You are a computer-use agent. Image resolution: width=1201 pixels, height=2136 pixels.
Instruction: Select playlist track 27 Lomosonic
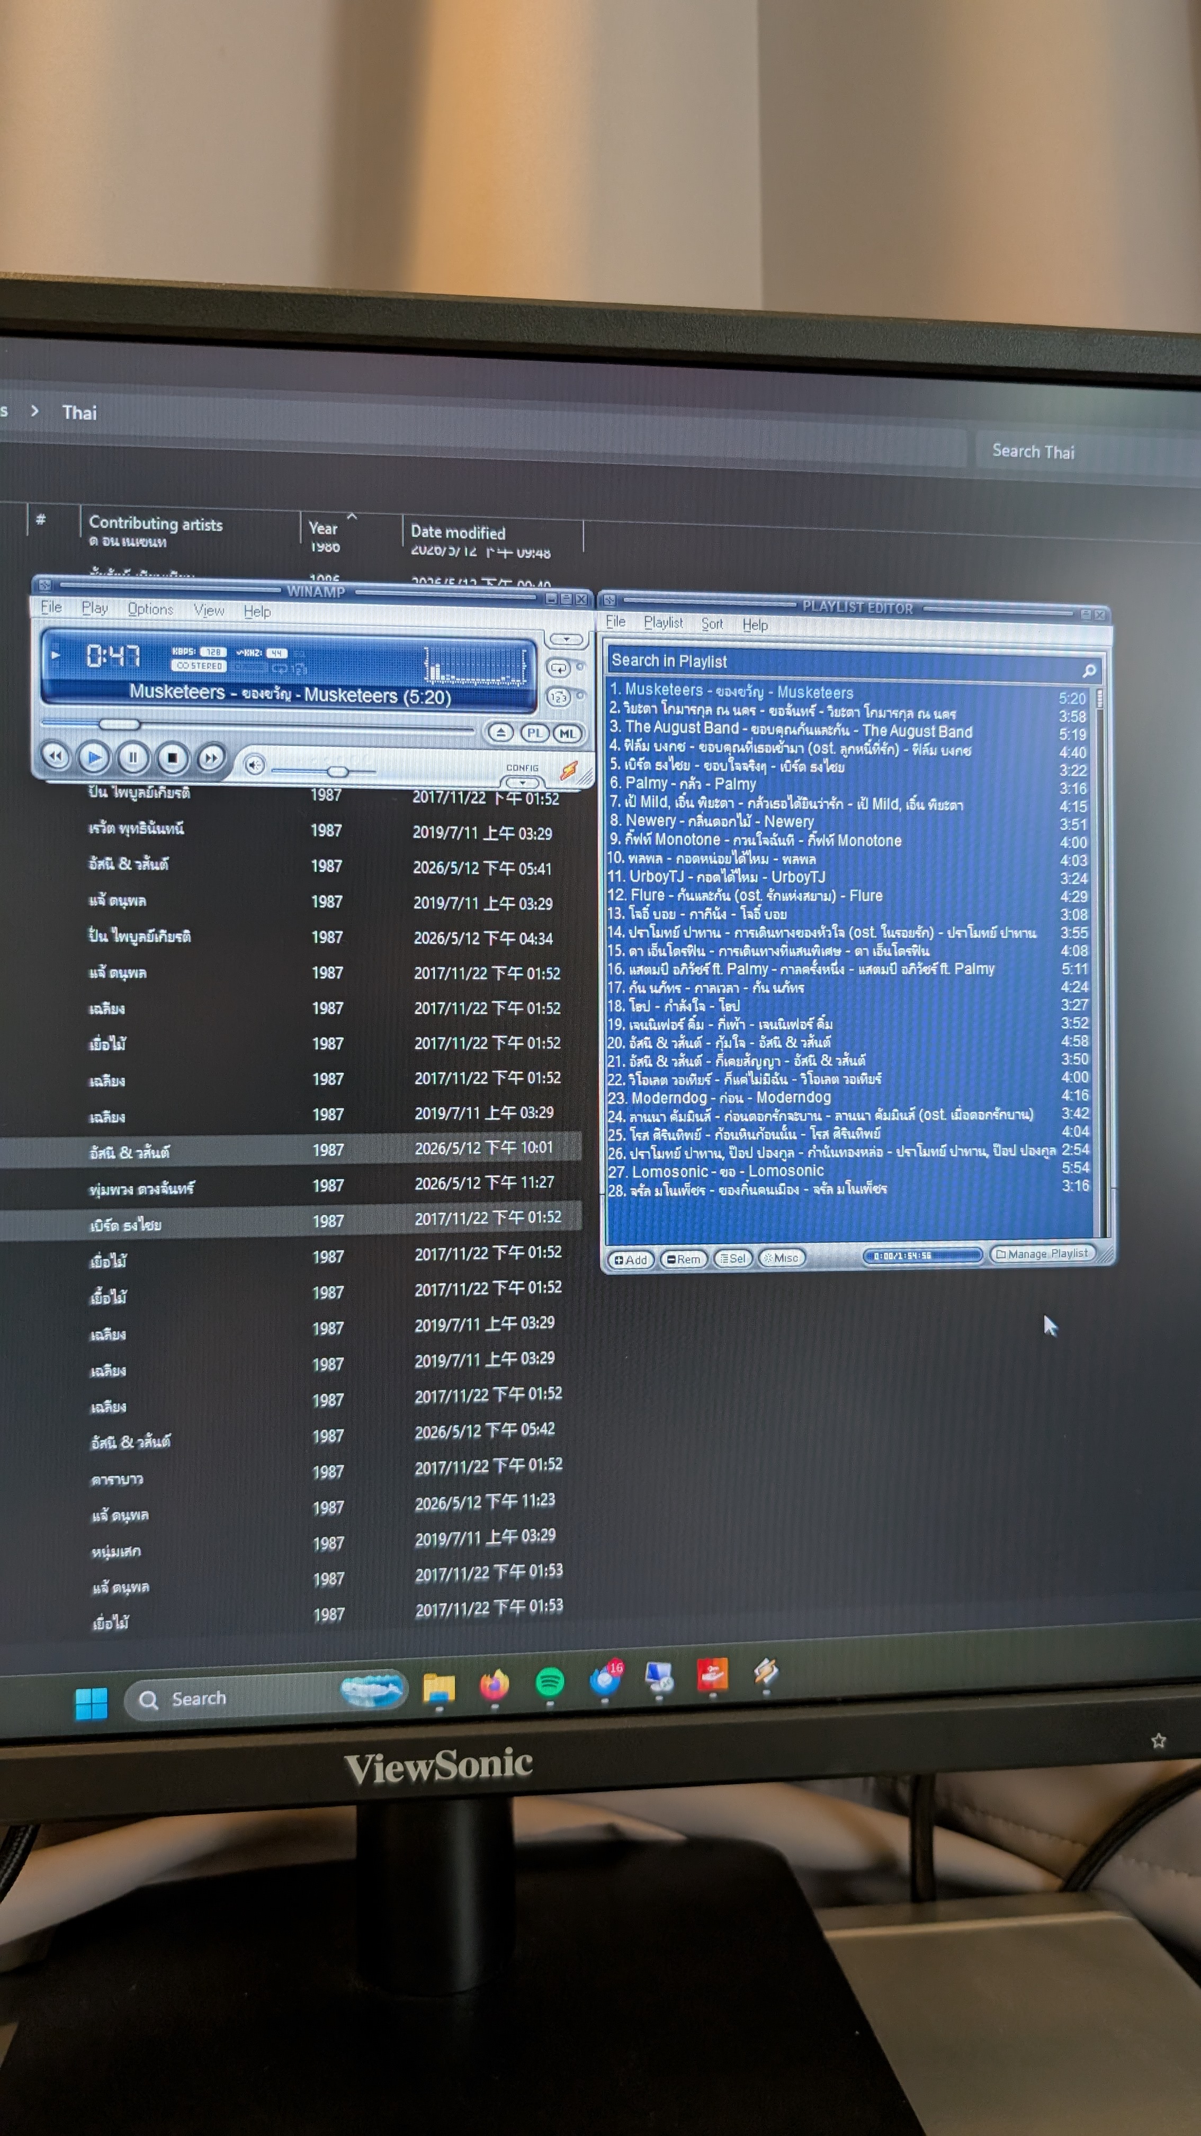(x=847, y=1170)
